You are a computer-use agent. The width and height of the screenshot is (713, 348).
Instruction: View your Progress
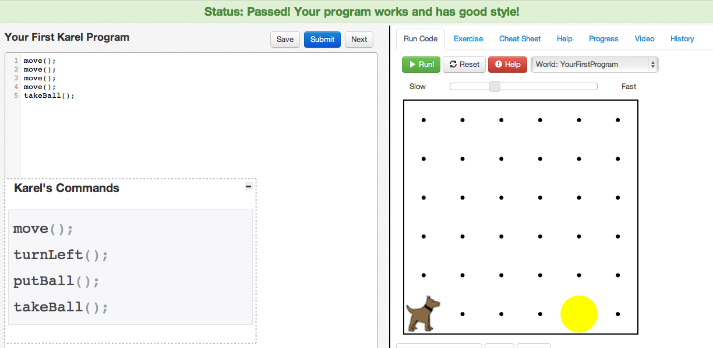(x=603, y=38)
